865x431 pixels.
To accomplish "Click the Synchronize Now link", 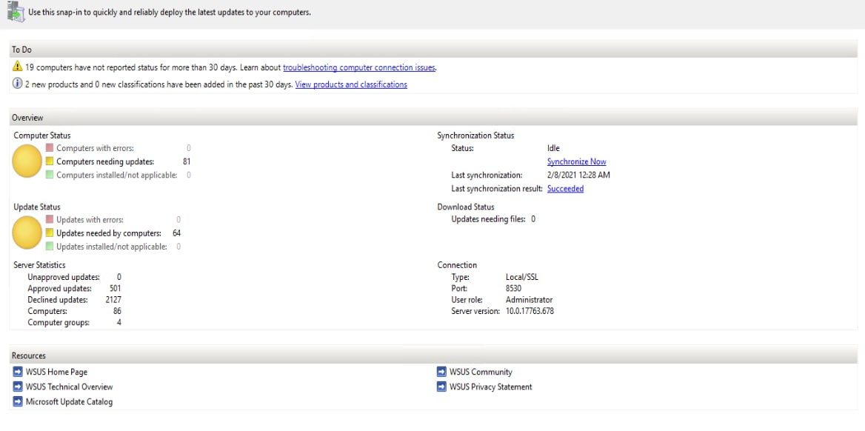I will pyautogui.click(x=576, y=161).
